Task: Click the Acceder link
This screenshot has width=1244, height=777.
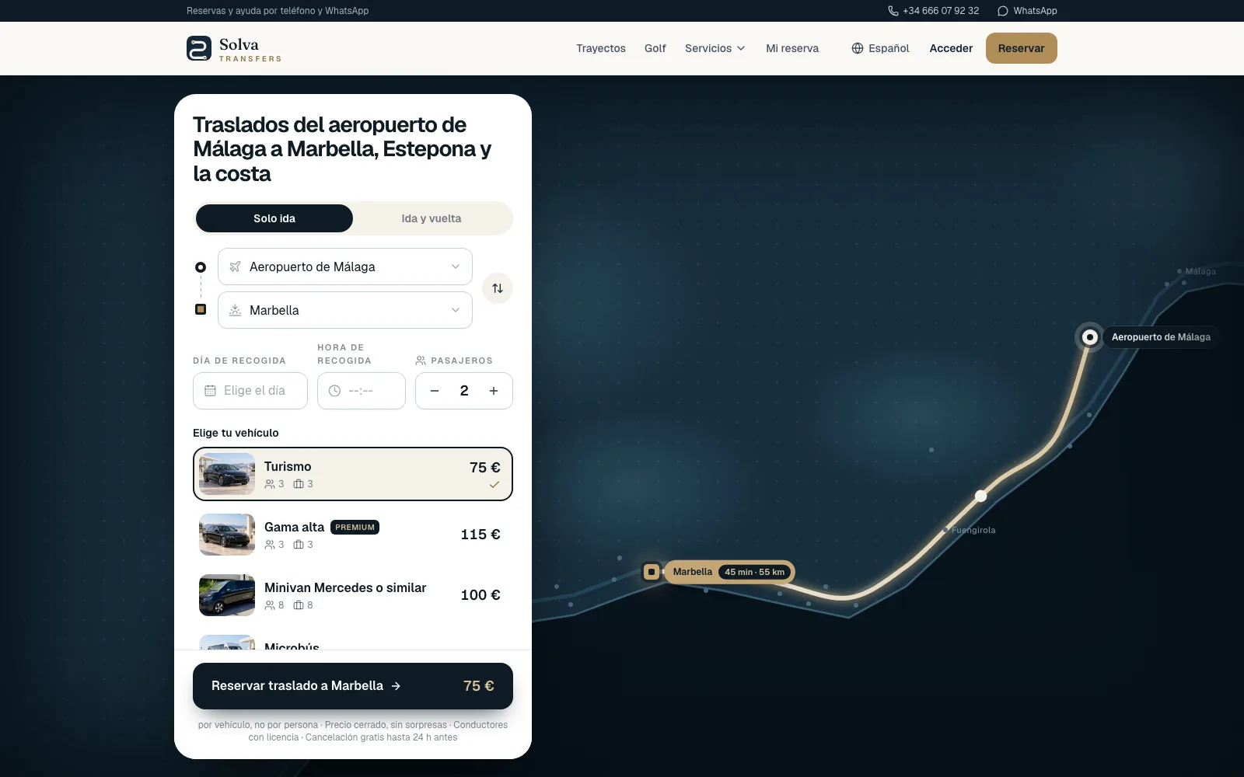Action: (x=951, y=48)
